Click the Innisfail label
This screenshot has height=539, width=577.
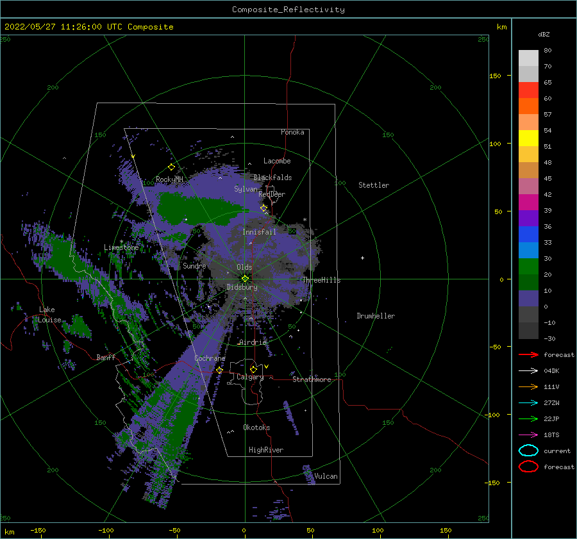click(x=259, y=232)
